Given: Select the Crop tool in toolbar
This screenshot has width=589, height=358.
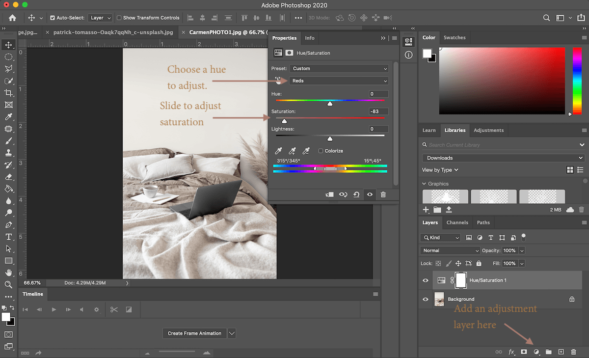Looking at the screenshot, I should [8, 93].
